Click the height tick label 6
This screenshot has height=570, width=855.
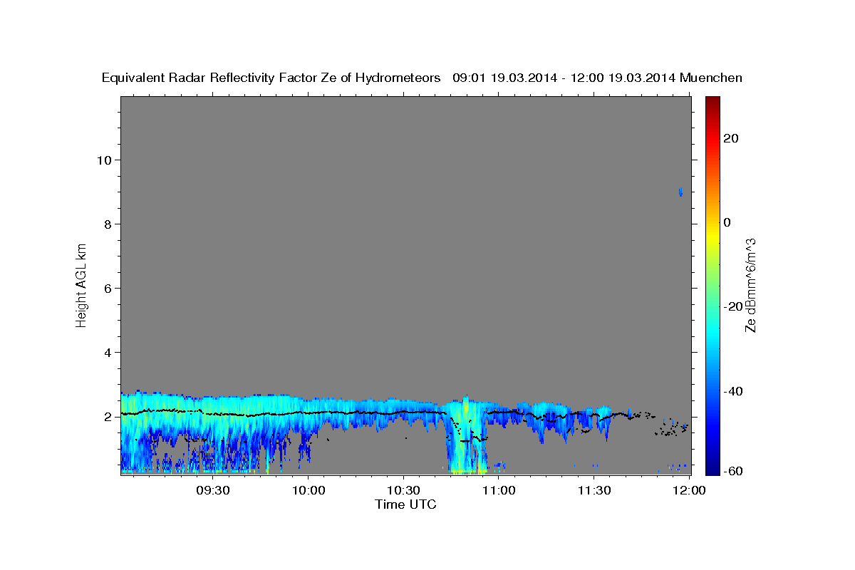click(x=107, y=288)
